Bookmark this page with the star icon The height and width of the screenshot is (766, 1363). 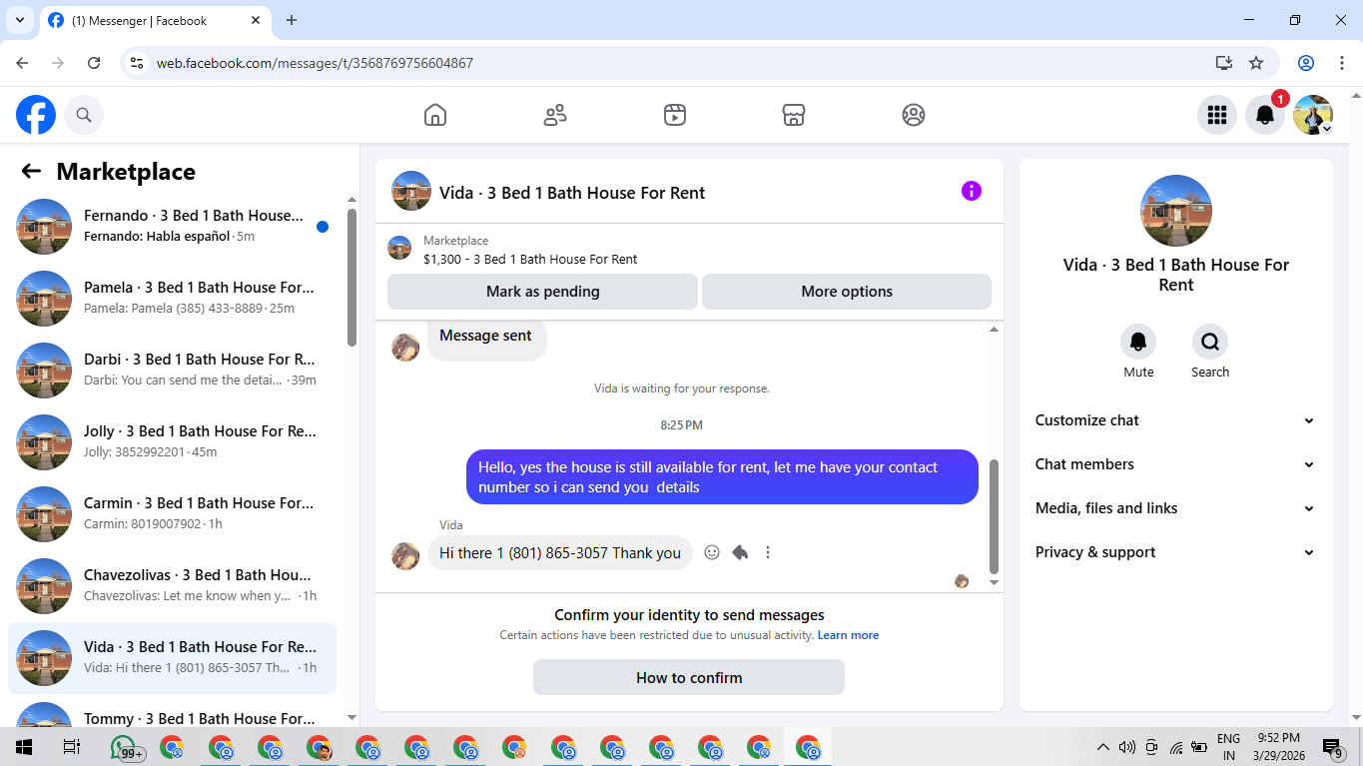coord(1256,63)
